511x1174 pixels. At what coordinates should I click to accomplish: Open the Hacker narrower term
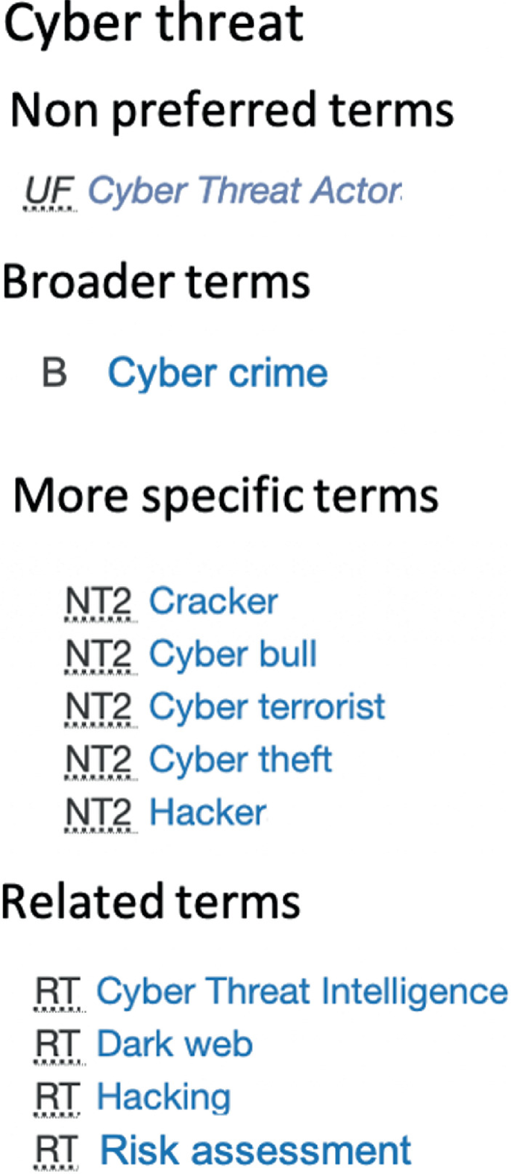click(207, 812)
